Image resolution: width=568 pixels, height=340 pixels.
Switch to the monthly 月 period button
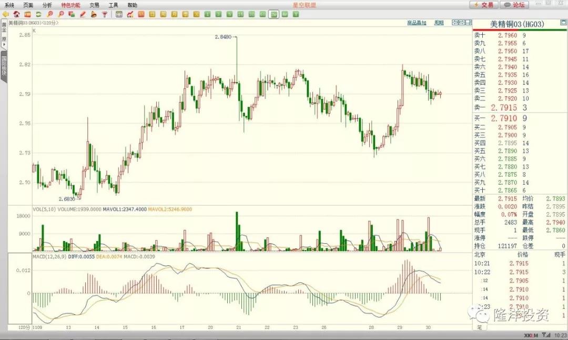coord(174,15)
